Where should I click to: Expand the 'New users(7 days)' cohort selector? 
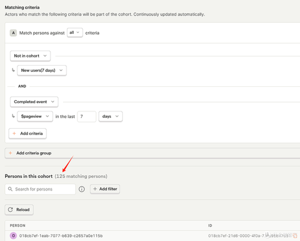click(x=42, y=70)
